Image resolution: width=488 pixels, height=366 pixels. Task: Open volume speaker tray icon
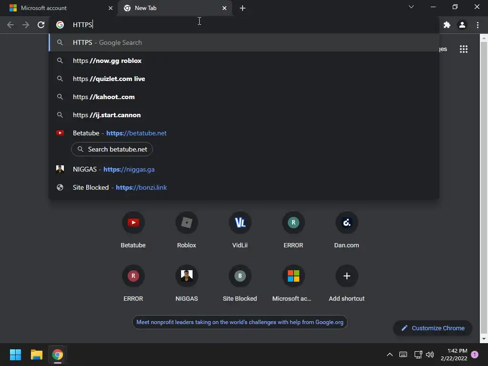430,355
